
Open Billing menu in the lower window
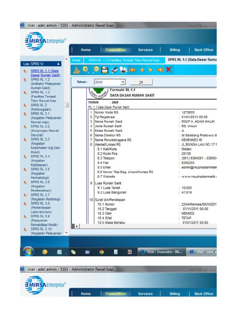(175, 294)
